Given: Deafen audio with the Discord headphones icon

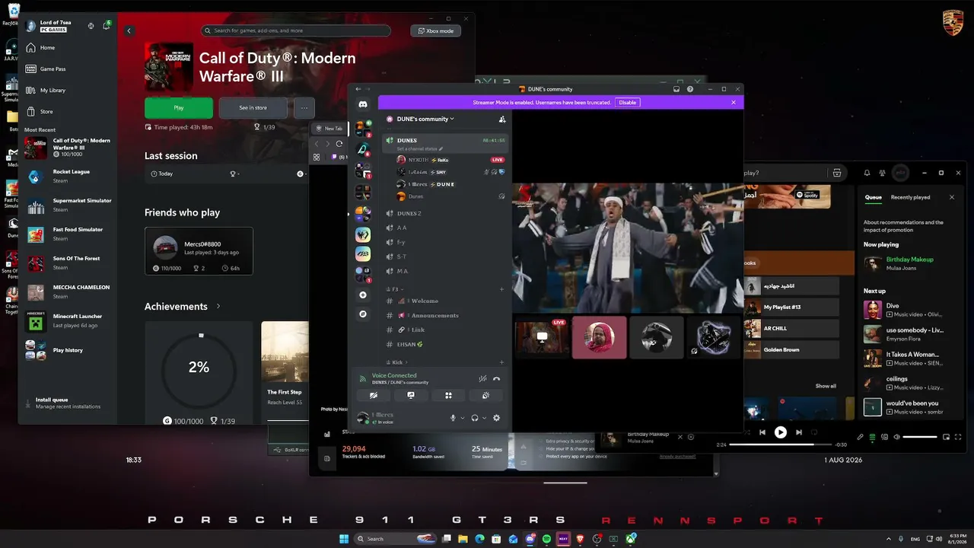Looking at the screenshot, I should pyautogui.click(x=475, y=418).
